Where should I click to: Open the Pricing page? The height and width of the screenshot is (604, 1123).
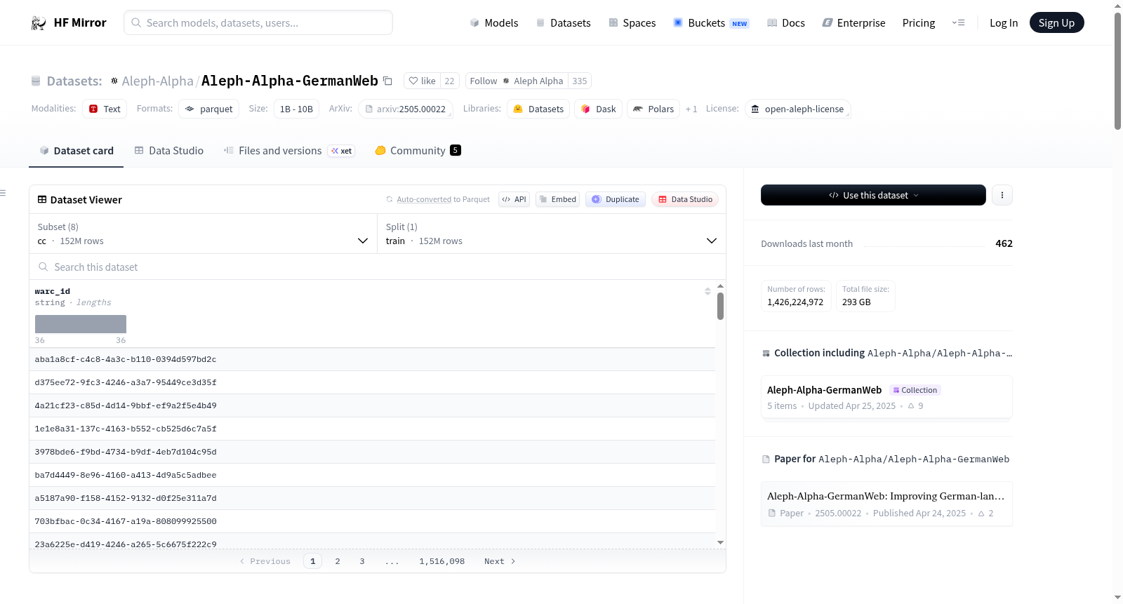pos(919,22)
